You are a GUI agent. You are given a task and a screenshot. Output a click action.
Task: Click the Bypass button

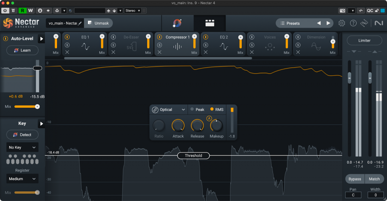click(354, 179)
